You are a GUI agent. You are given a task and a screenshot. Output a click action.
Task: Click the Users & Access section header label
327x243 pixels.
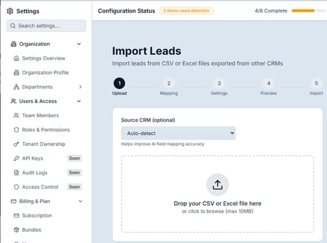tap(38, 101)
